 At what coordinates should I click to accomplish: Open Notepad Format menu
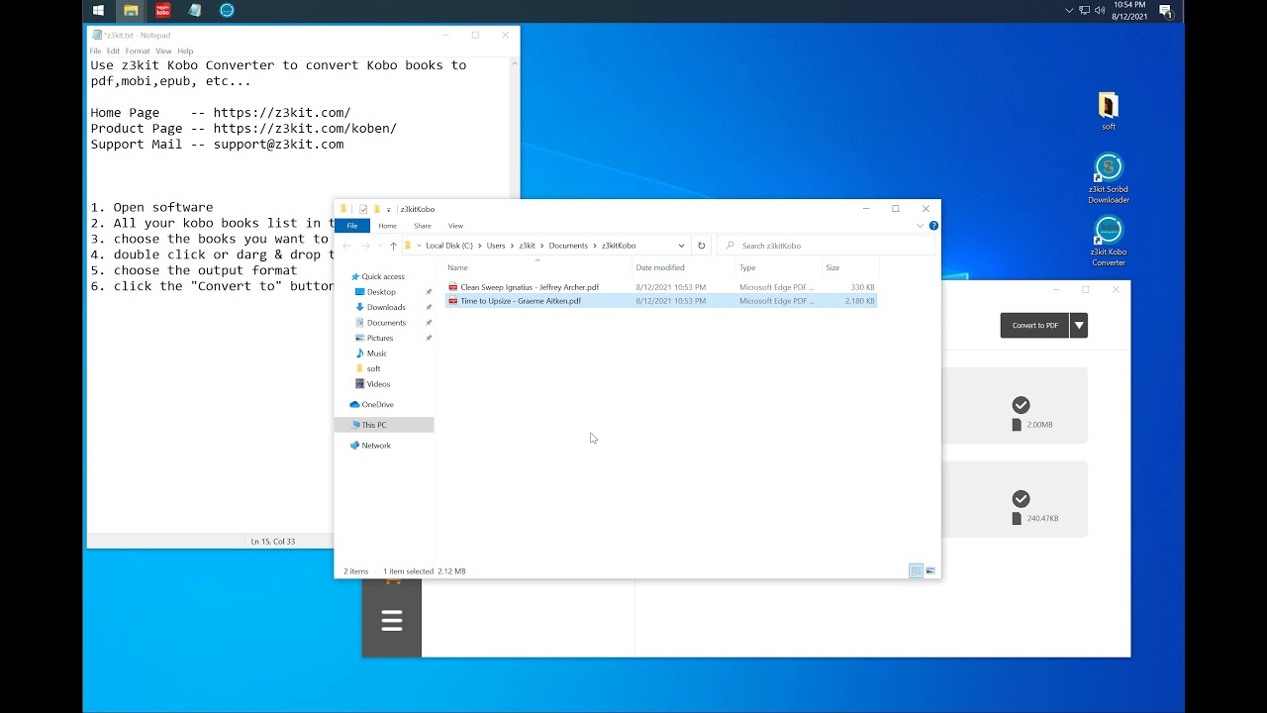click(138, 51)
